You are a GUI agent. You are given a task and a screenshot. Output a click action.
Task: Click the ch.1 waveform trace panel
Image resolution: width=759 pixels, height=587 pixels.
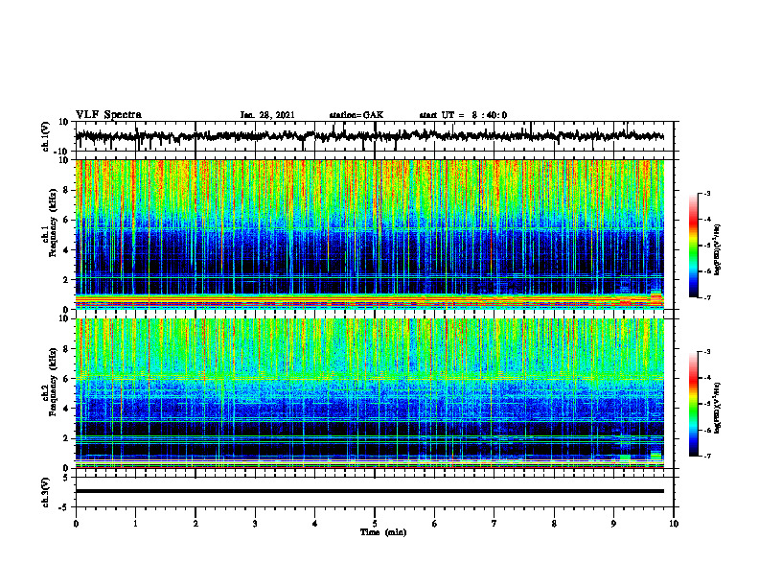point(375,136)
